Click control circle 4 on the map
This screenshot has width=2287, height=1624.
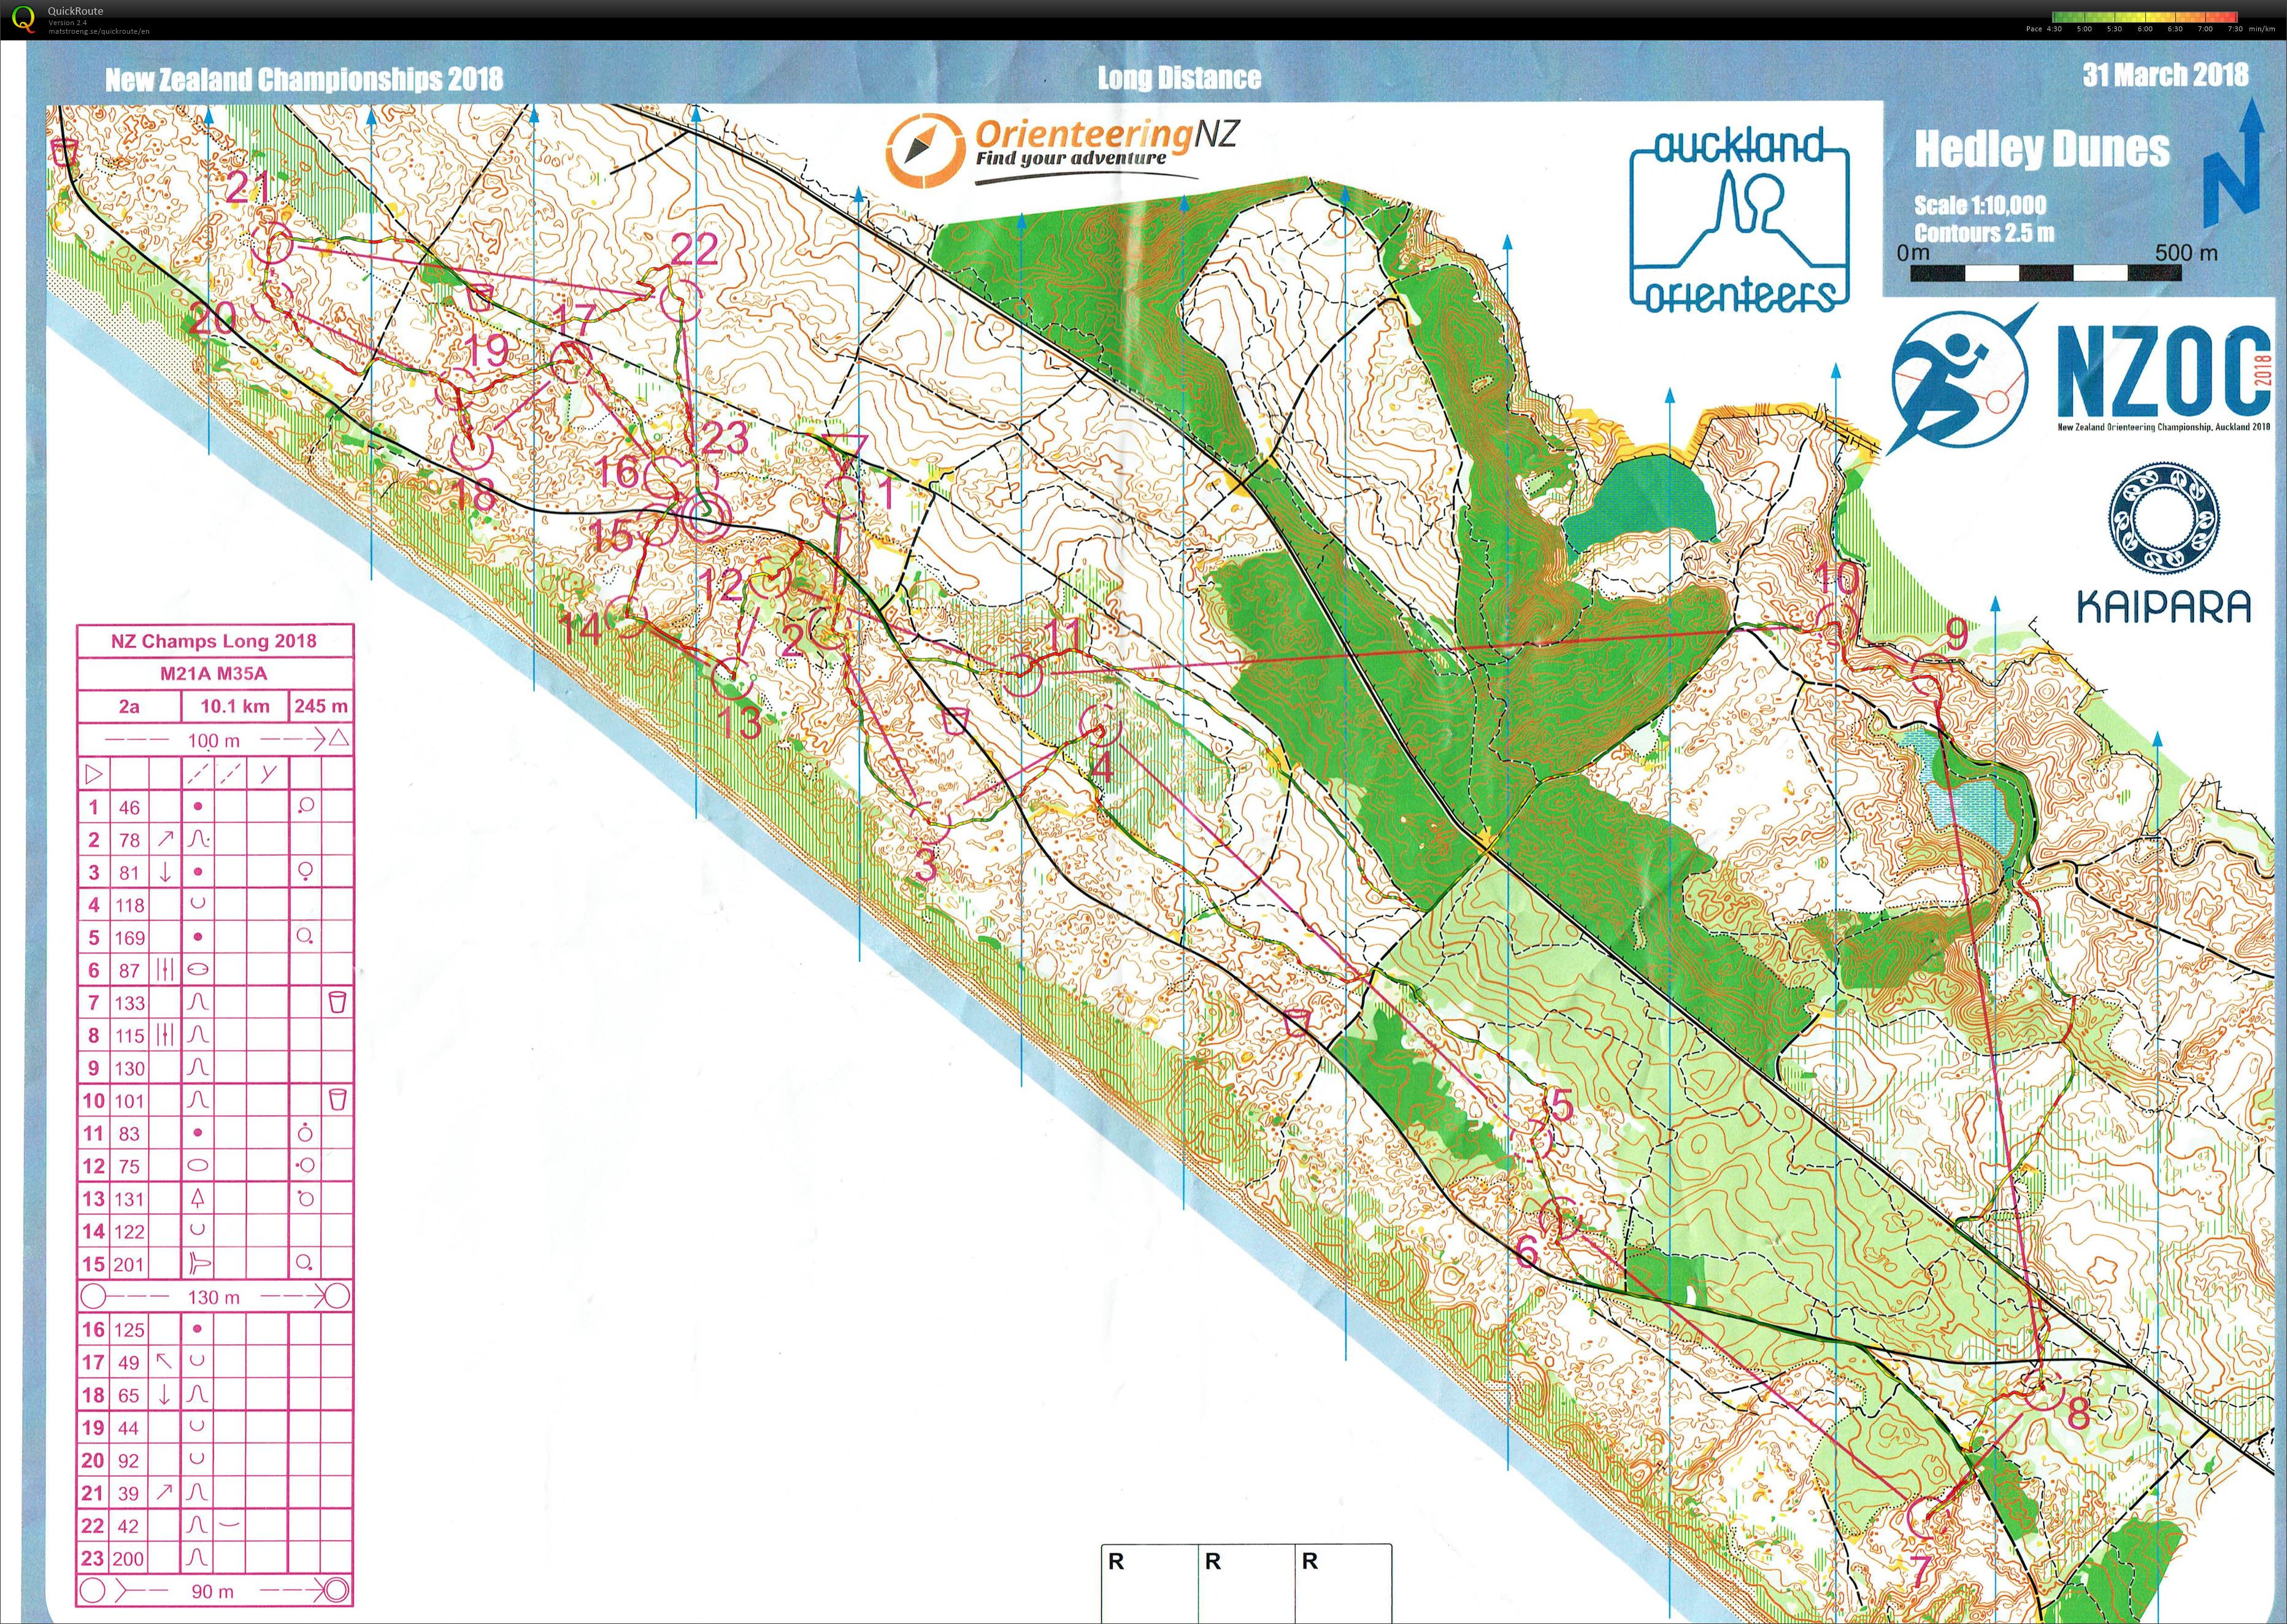point(1100,725)
